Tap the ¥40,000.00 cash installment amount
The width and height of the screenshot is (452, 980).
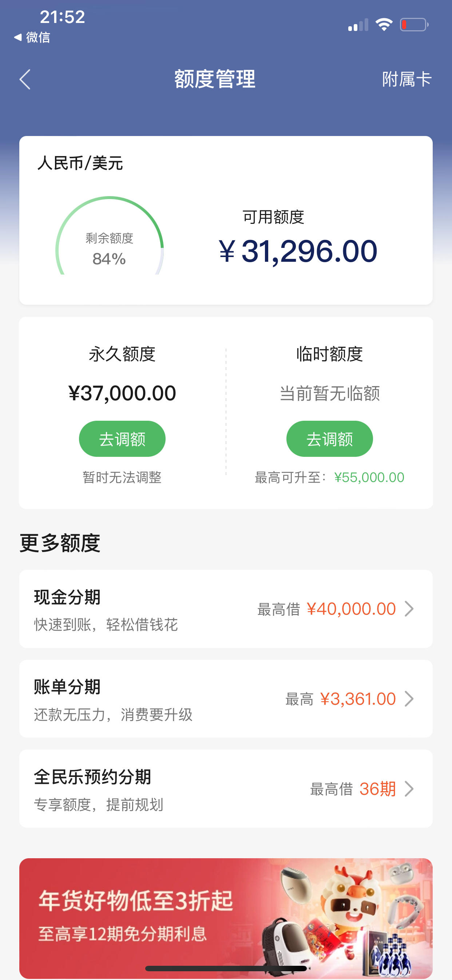point(351,609)
